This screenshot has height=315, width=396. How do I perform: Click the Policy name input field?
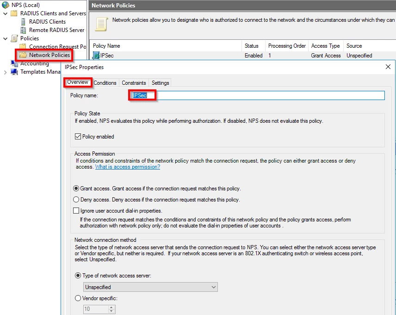coord(258,95)
